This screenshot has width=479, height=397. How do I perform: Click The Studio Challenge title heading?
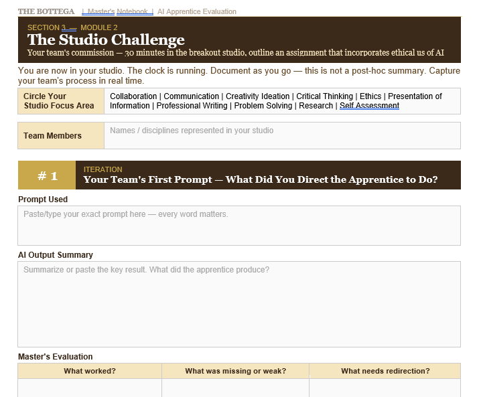click(x=106, y=40)
